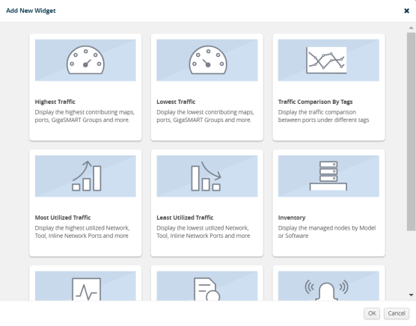Choose the heartbeat monitor widget icon
Screen dimensions: 416x326
(86, 289)
